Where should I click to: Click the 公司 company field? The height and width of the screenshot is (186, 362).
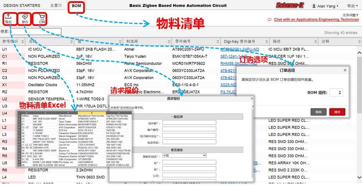click(x=189, y=175)
